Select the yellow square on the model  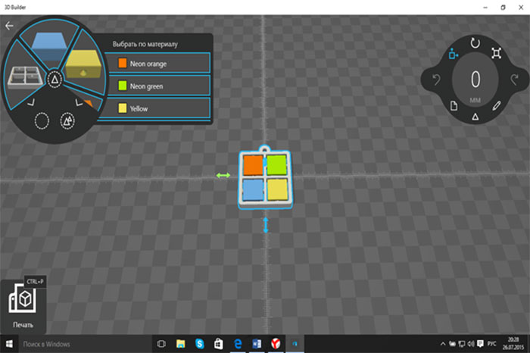[x=277, y=189]
